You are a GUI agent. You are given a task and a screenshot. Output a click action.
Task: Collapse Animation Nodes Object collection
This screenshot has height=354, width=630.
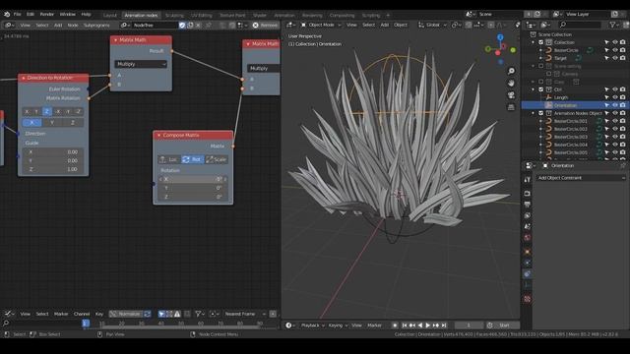[534, 113]
